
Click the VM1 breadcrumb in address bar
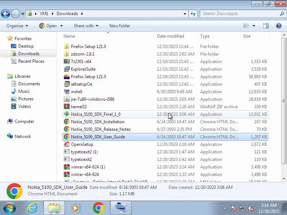point(44,14)
